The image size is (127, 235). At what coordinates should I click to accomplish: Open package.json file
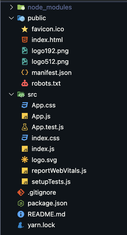pos(48,204)
